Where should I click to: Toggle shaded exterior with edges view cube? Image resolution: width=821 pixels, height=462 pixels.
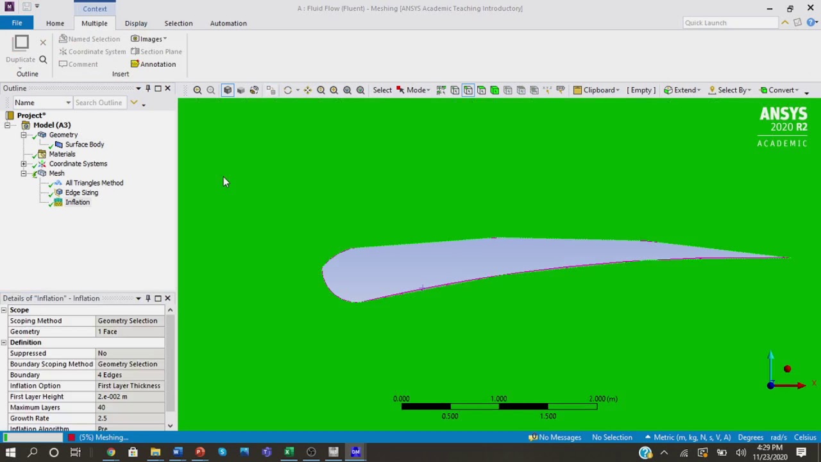228,90
